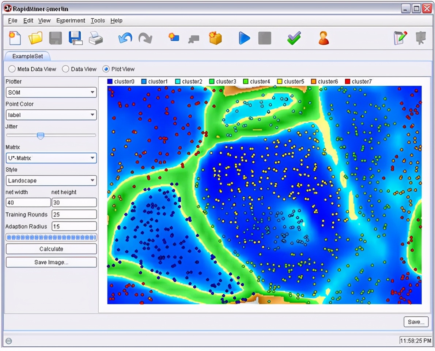Click the Save Image... button

[51, 263]
